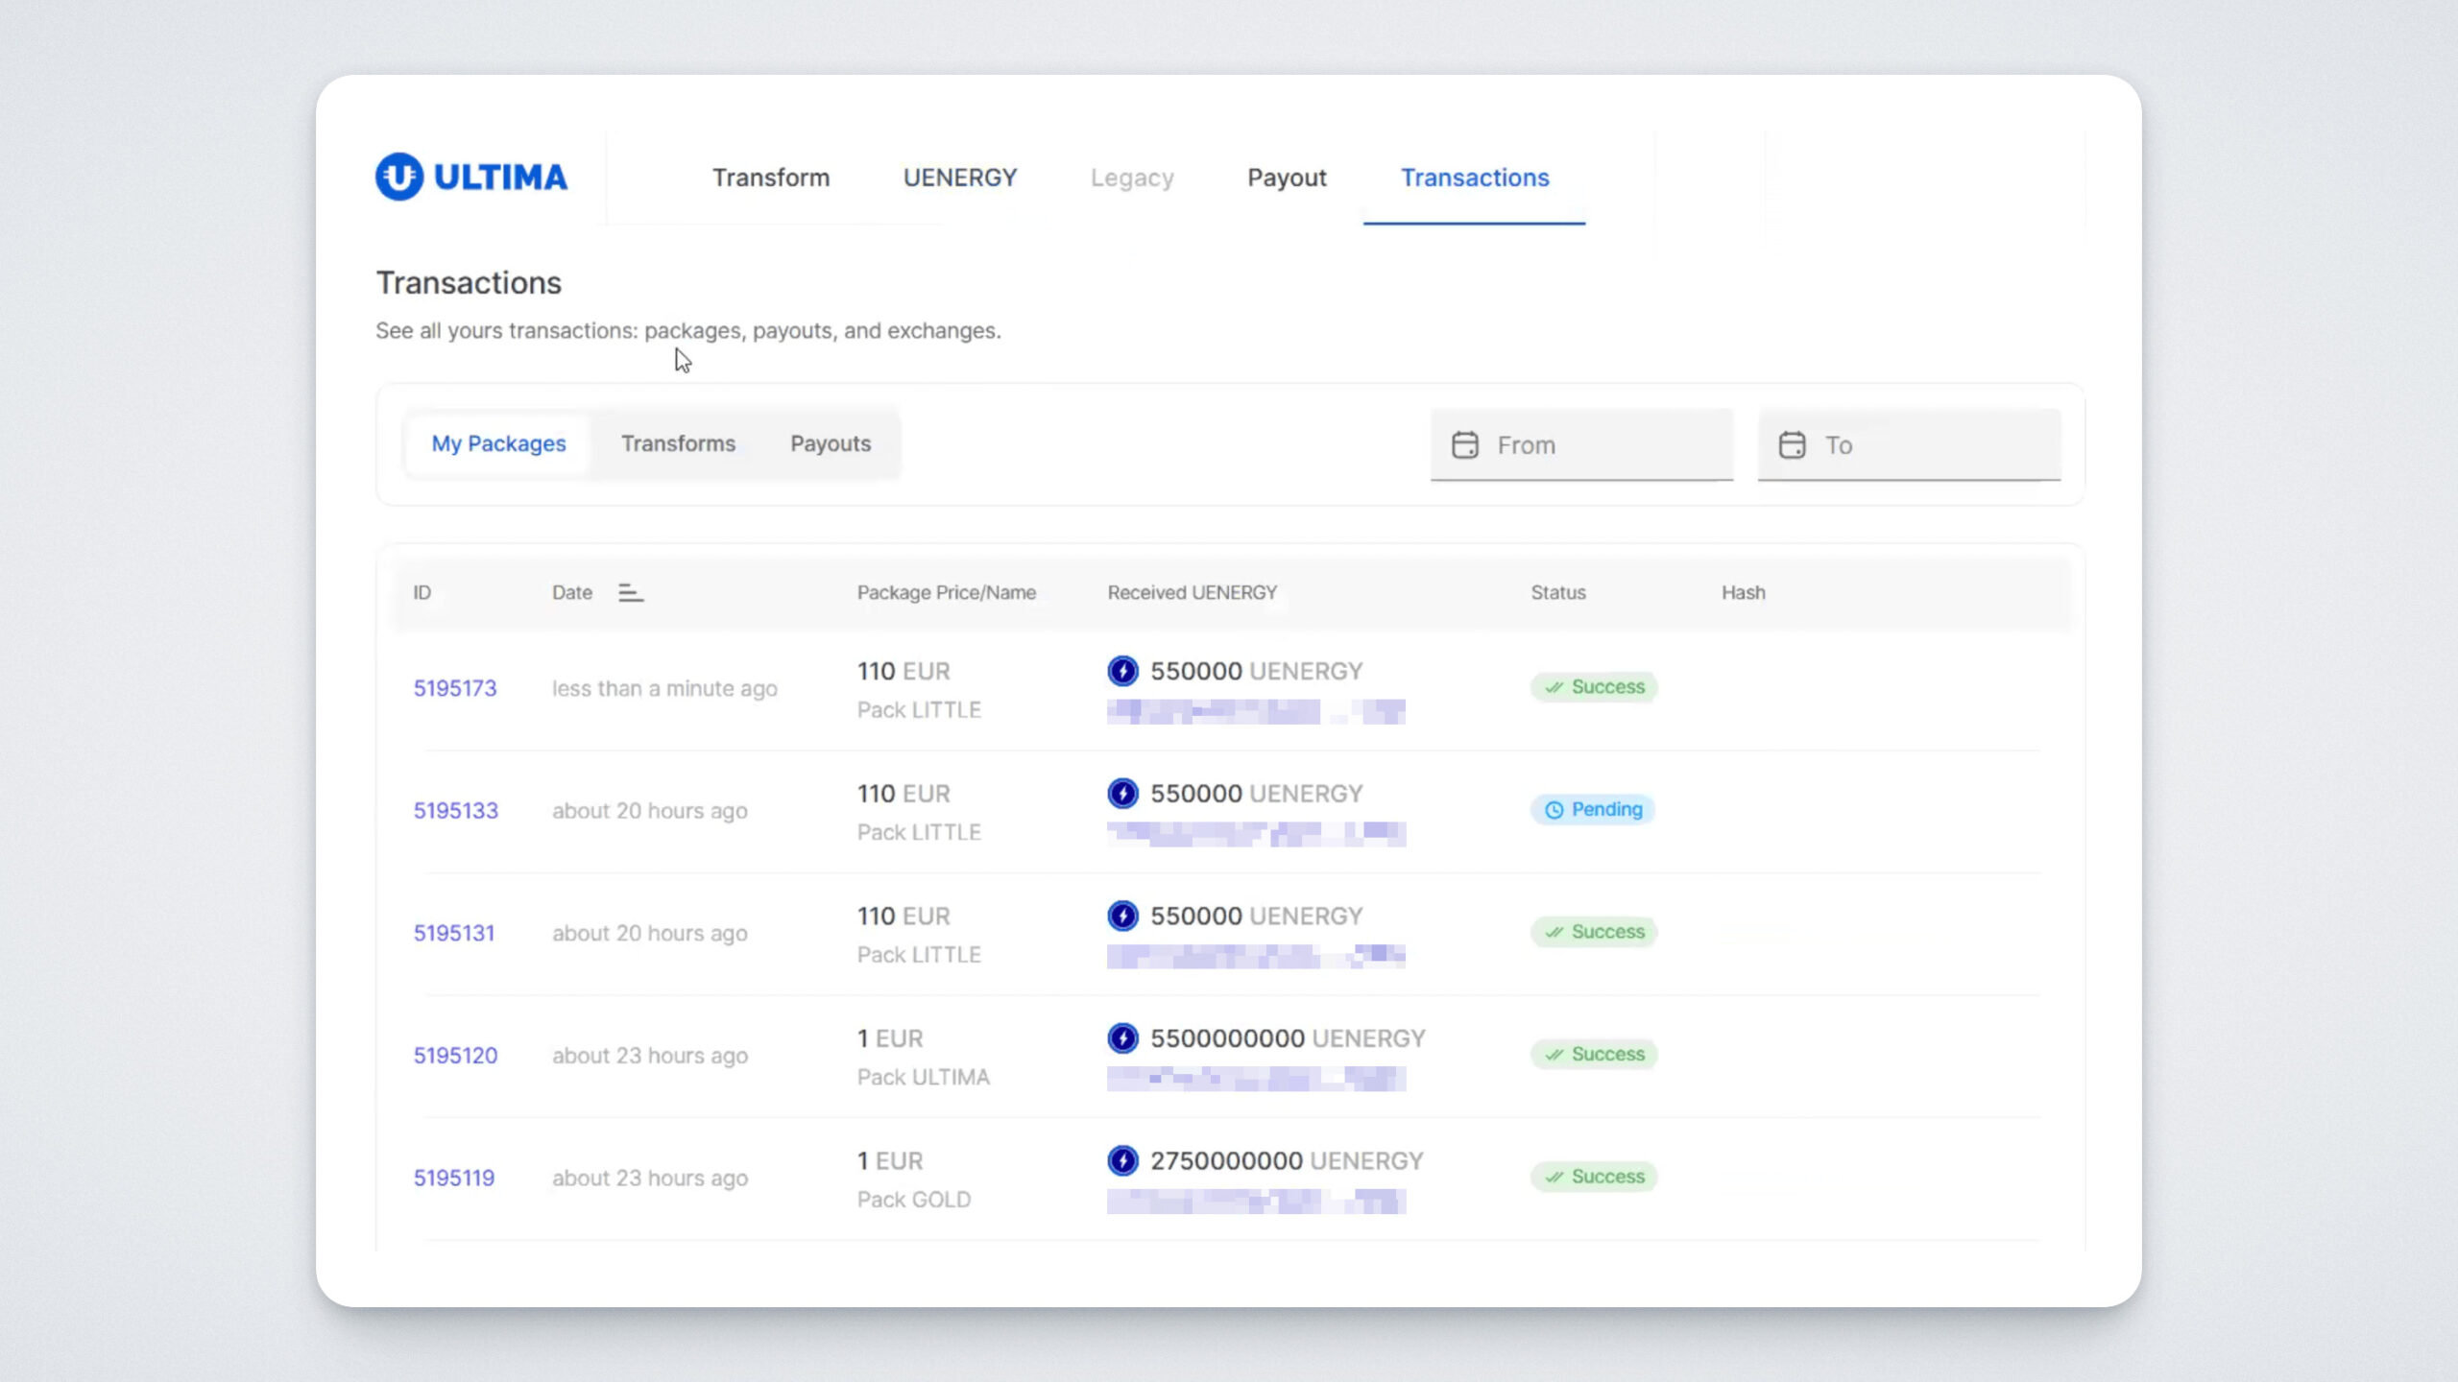
Task: Switch to the Transforms filter tab
Action: point(678,443)
